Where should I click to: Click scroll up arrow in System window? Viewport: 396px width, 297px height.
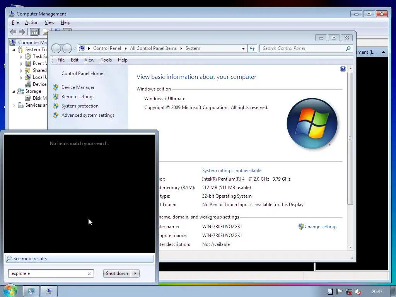click(350, 68)
